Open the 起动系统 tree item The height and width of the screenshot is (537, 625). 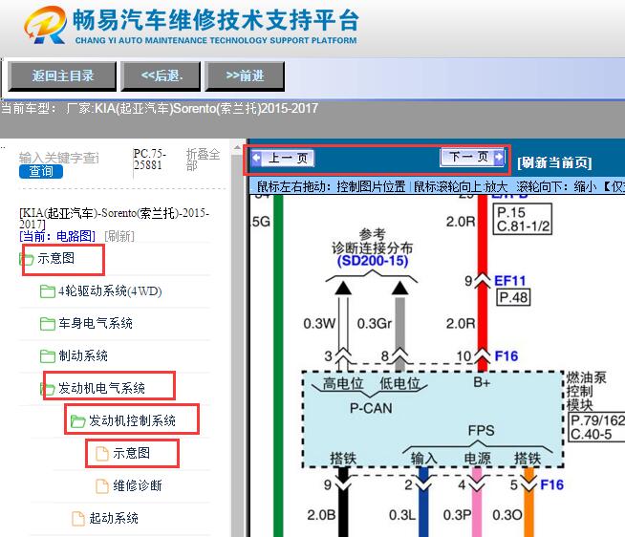(x=114, y=518)
